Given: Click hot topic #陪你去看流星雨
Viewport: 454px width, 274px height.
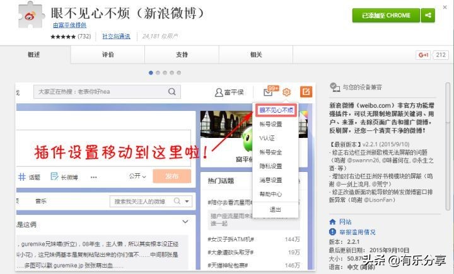Looking at the screenshot, I should (230, 203).
